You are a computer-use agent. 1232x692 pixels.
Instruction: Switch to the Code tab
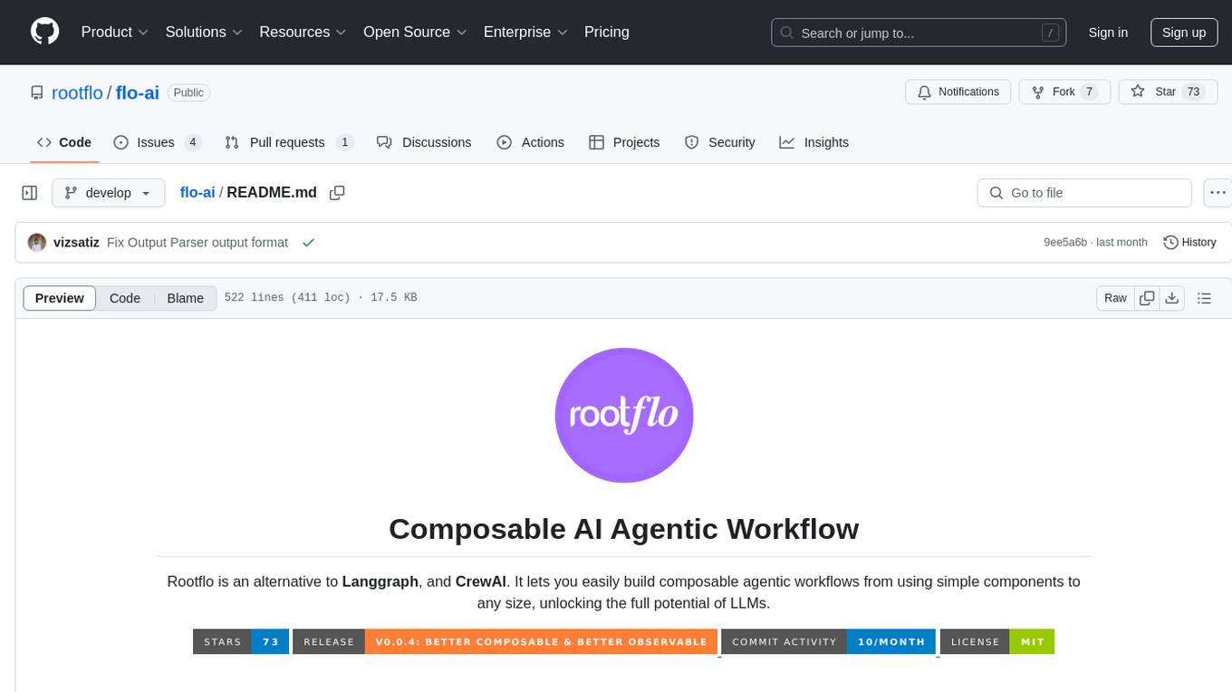[x=64, y=142]
